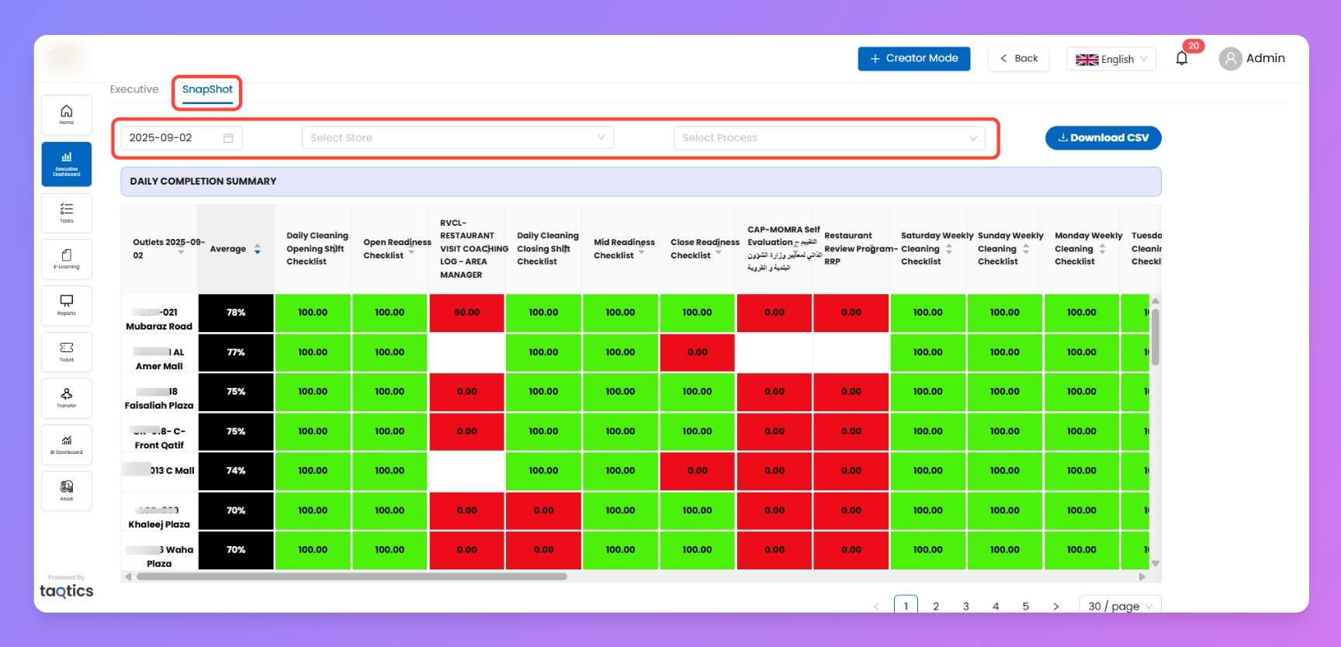Screen dimensions: 1341x647
Task: Click the 78% average cell
Action: pos(236,313)
